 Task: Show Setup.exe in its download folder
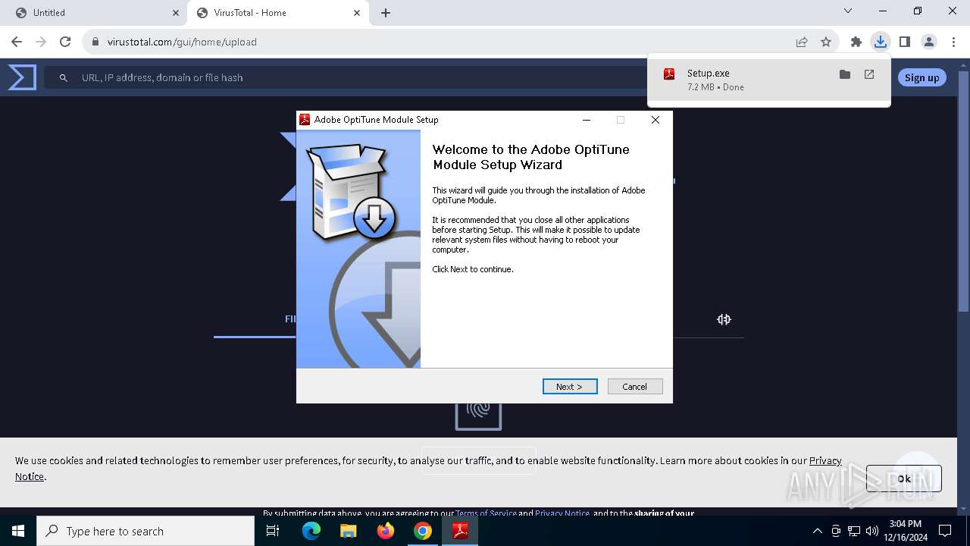(x=845, y=74)
